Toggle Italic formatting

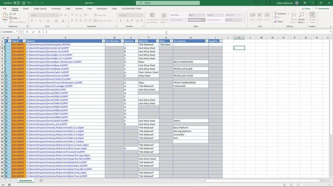point(36,21)
